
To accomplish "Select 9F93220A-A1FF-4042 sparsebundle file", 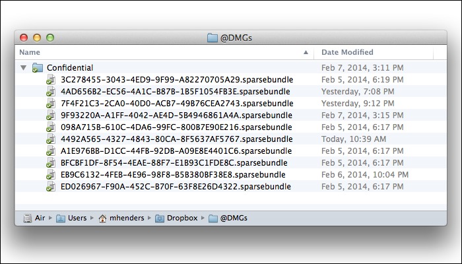I will click(176, 115).
